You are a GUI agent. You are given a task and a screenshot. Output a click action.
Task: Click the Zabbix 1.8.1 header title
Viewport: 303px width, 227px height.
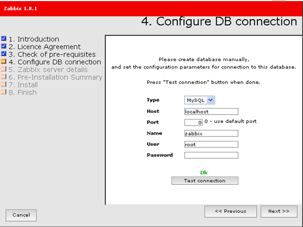click(x=20, y=8)
